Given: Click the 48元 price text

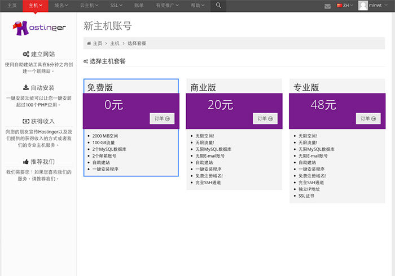Looking at the screenshot, I should pyautogui.click(x=323, y=105).
